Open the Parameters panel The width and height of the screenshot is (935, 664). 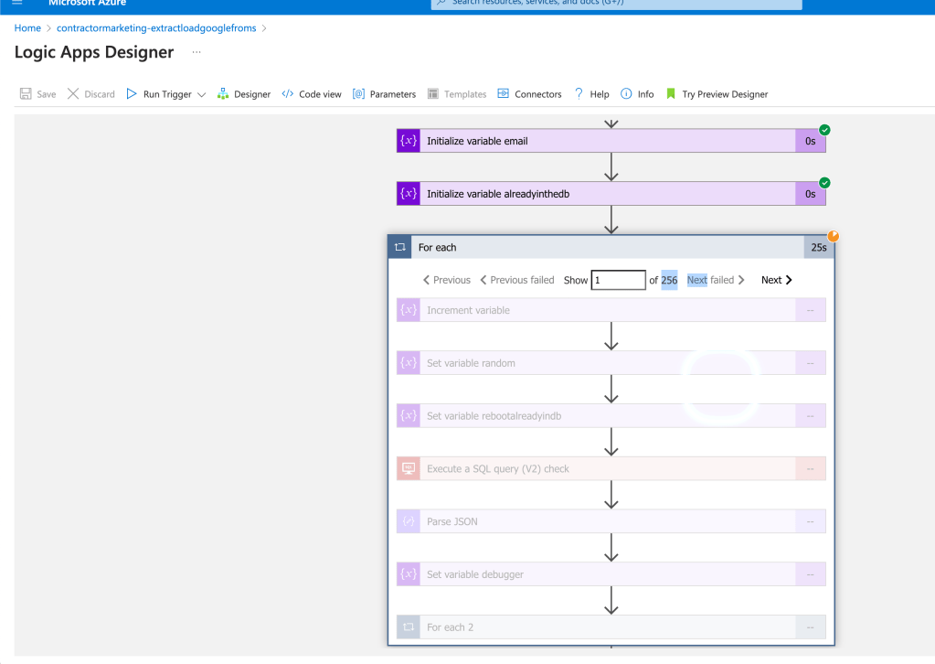click(x=392, y=94)
